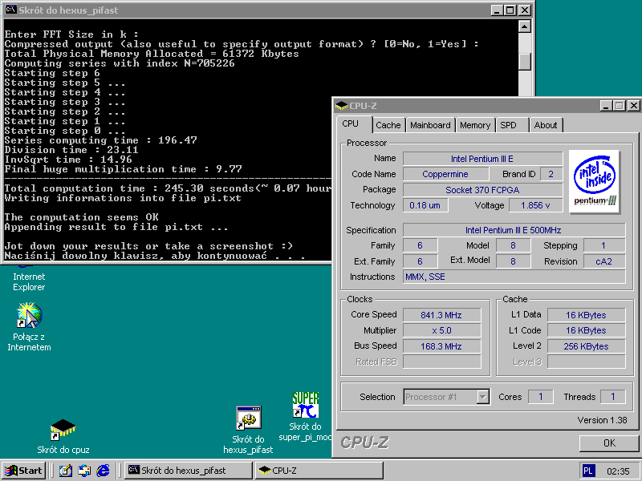Click the console vertical scrollbar thumb
642x481 pixels.
(x=525, y=62)
